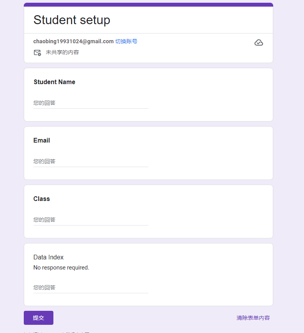Select the Data Index answer field
The height and width of the screenshot is (333, 304).
point(91,288)
